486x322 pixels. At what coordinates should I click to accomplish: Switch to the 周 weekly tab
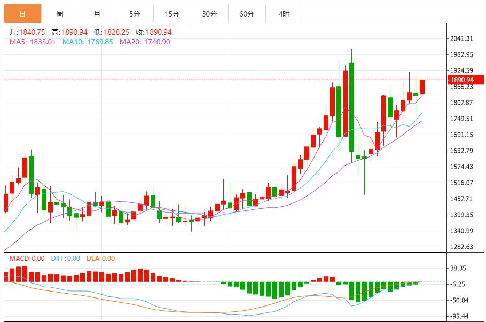[60, 14]
